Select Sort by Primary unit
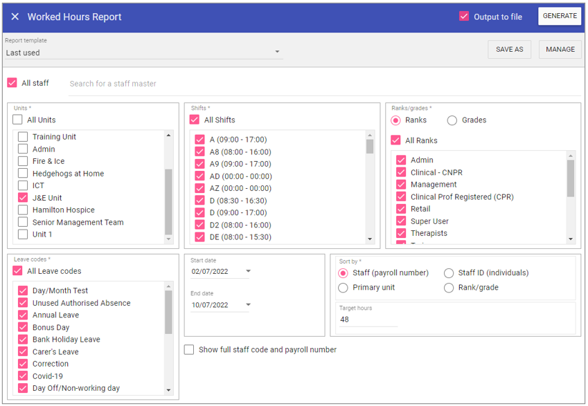Viewport: 588px width, 406px height. click(x=343, y=288)
